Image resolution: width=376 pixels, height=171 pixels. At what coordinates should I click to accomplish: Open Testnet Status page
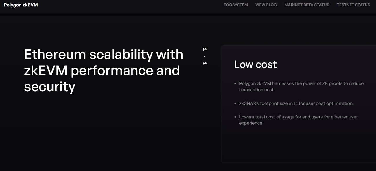(353, 5)
